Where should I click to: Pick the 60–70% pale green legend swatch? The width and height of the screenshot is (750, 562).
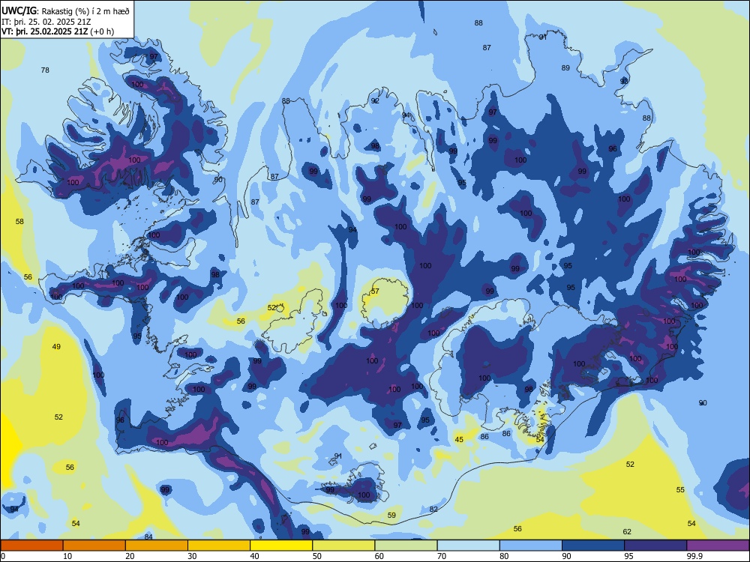pos(406,546)
